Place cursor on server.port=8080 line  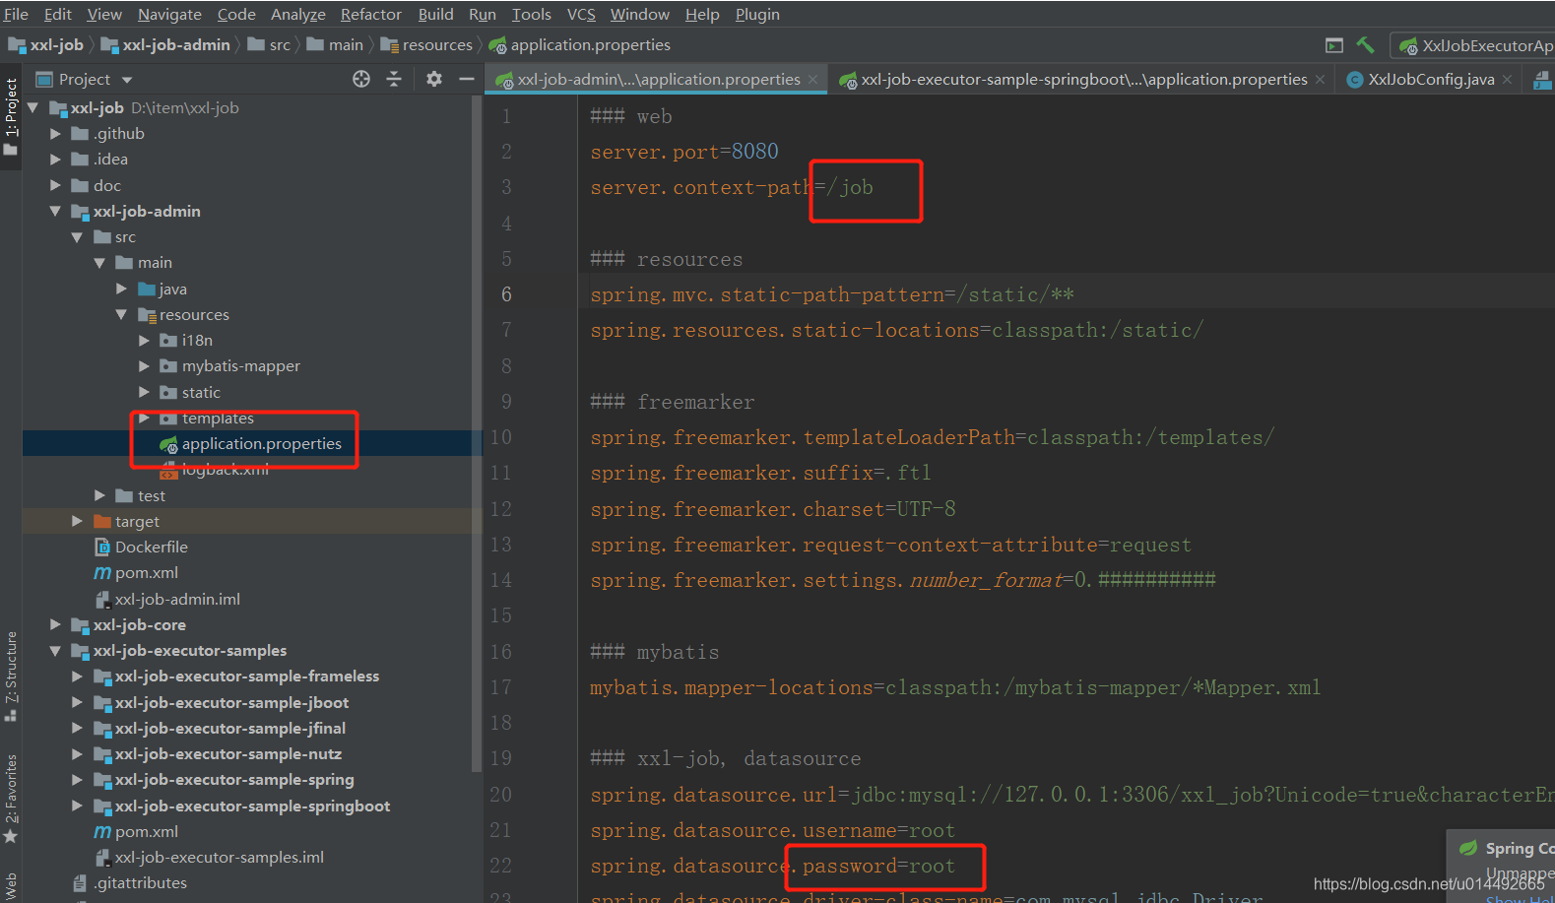click(684, 152)
